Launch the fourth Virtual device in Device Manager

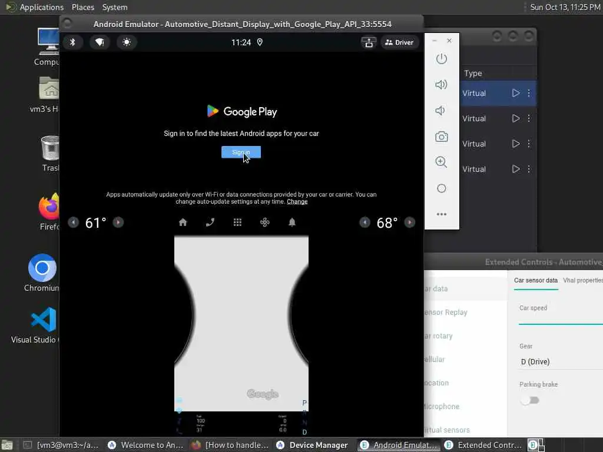pyautogui.click(x=516, y=169)
